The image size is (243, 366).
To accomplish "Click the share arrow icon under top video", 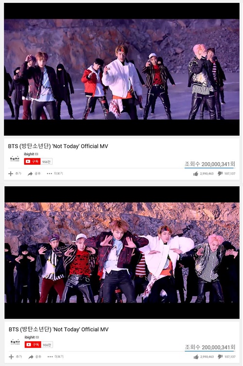I will [30, 173].
